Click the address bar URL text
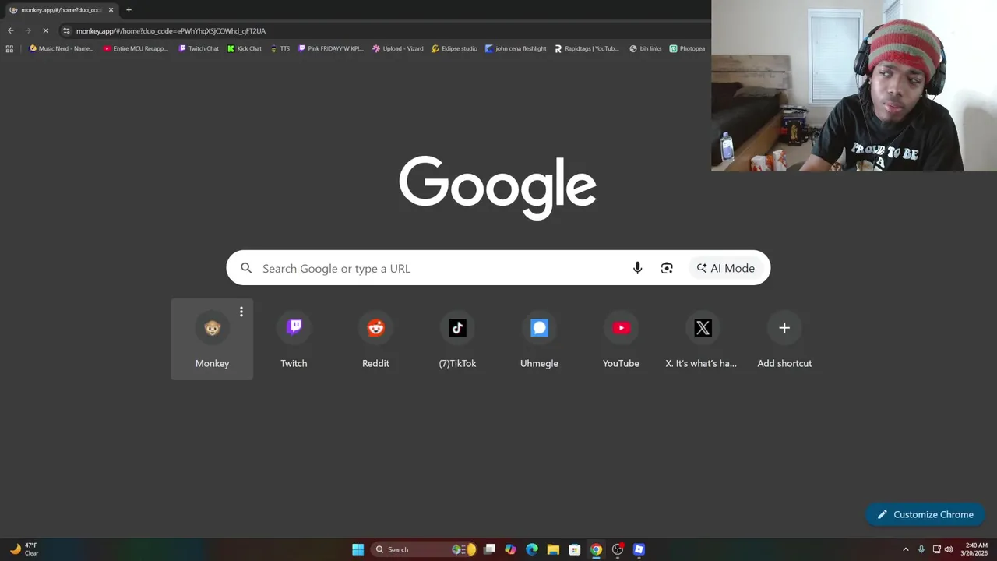997x561 pixels. coord(171,31)
